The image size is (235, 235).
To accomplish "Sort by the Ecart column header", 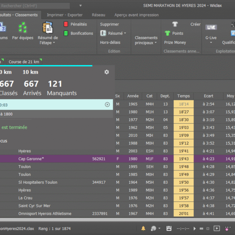I will [x=208, y=96].
